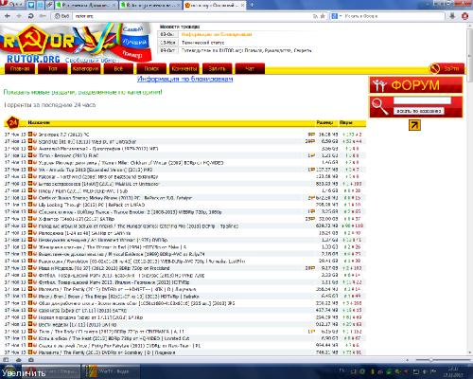Viewport: 473px width, 379px height.
Task: Open the VA - Armada Top 2013 torrent
Action: point(96,170)
